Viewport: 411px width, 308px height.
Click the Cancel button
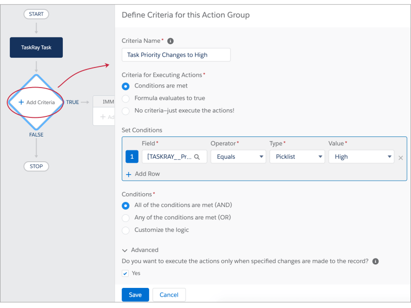click(x=169, y=295)
